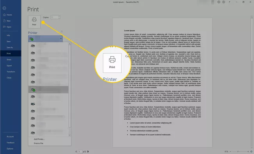Click the large Print button with printer icon

point(34,22)
